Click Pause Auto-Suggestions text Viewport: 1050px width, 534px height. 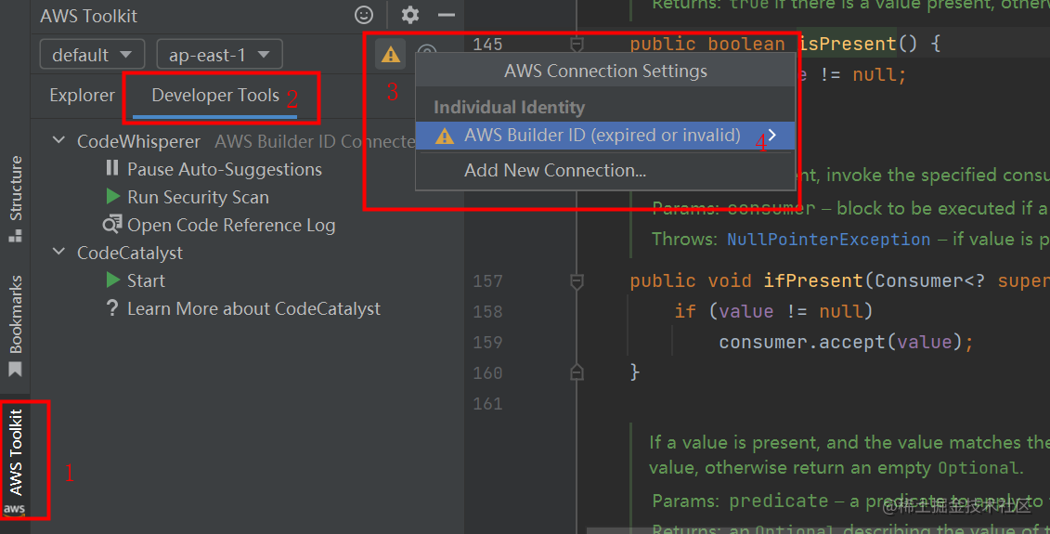tap(225, 170)
